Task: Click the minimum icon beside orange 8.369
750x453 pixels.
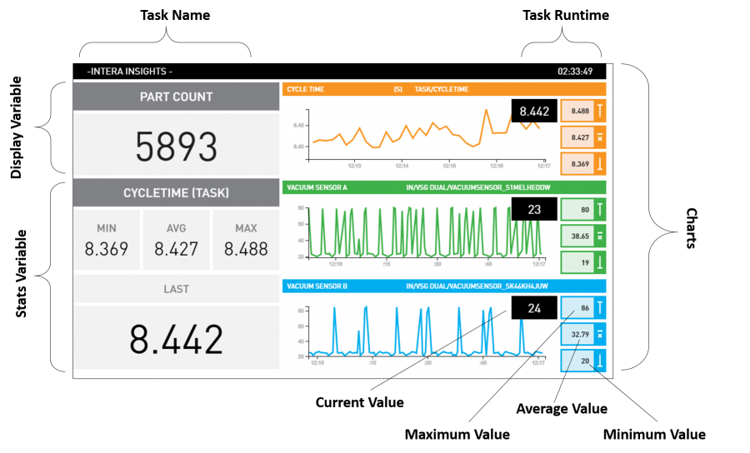Action: (x=600, y=164)
